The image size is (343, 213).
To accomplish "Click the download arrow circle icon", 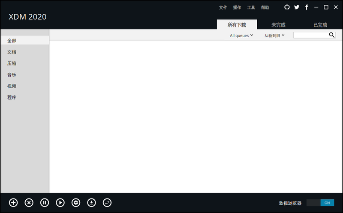I will 91,203.
